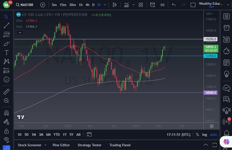Click the Save layout link
The height and width of the screenshot is (150, 232).
point(211,7)
